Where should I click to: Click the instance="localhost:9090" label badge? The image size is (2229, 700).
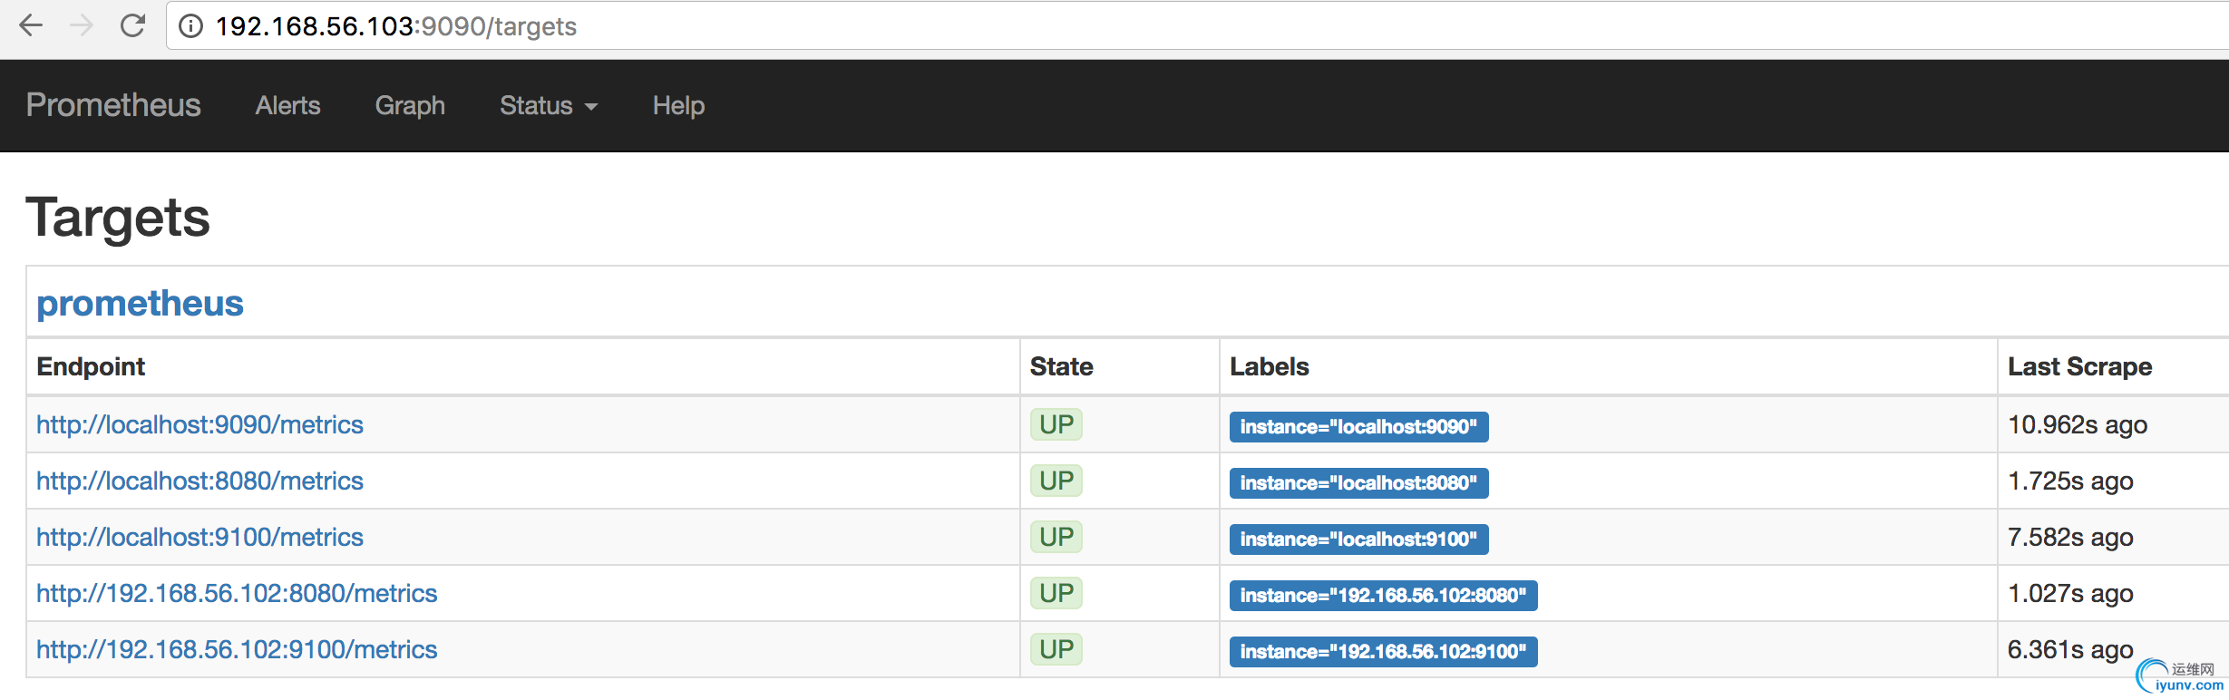[1358, 426]
